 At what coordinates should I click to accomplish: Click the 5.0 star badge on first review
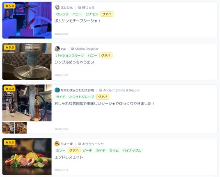(10, 6)
